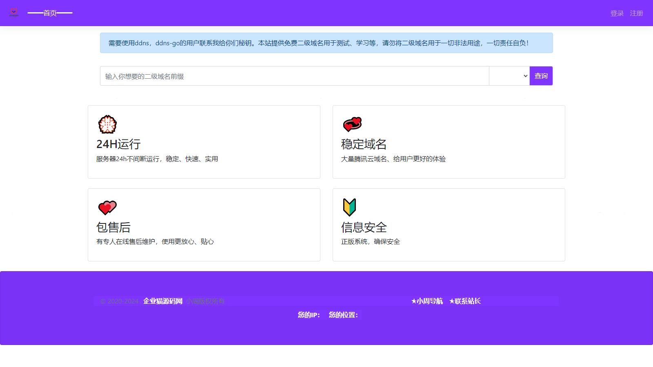The width and height of the screenshot is (653, 367).
Task: Click the blue ddns notice banner
Action: (x=326, y=43)
